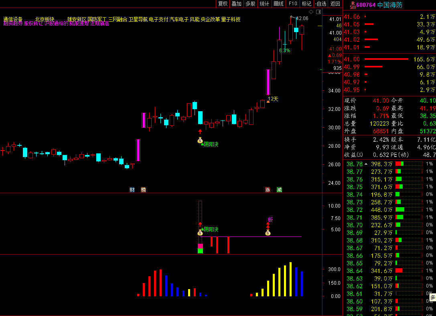The height and width of the screenshot is (316, 436).
Task: Switch to 多股 multi-stock view
Action: 250,4
